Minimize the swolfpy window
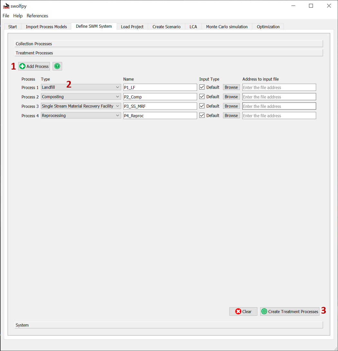This screenshot has height=351, width=338. pos(293,6)
